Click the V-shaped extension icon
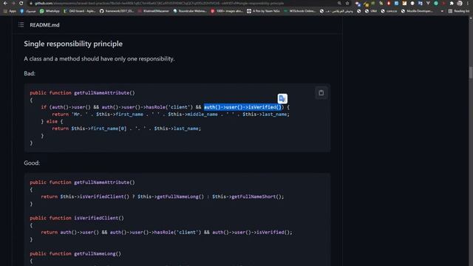 pos(428,3)
